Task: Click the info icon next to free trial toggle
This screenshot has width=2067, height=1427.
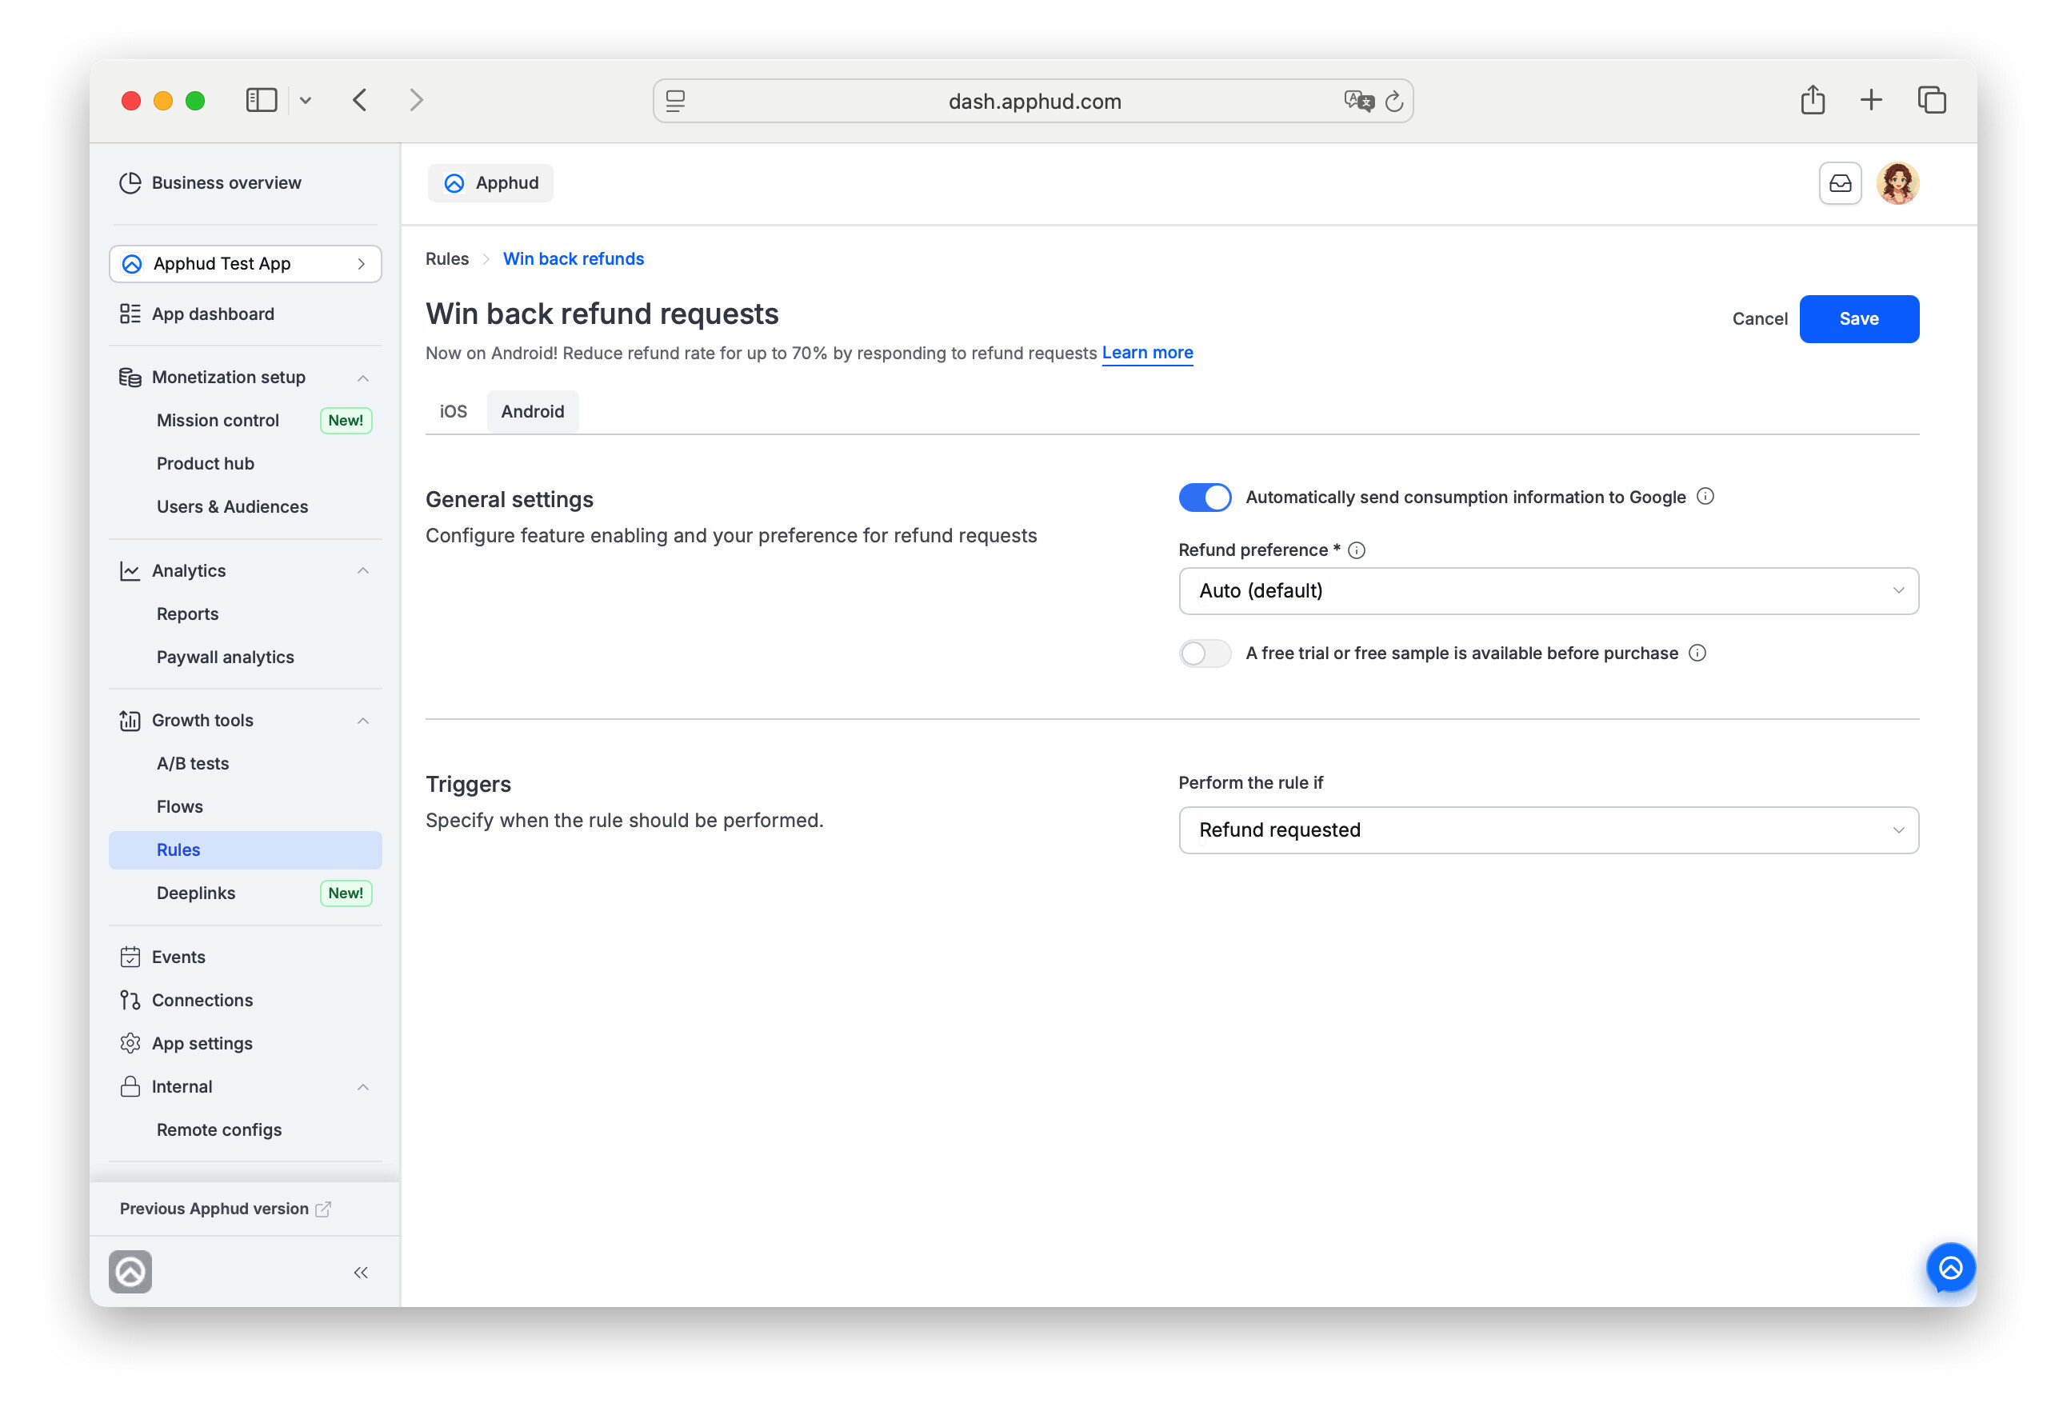Action: tap(1697, 653)
